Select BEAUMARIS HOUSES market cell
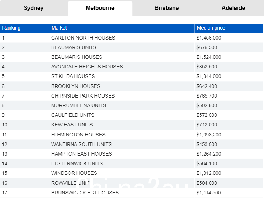This screenshot has width=264, height=198. 122,57
